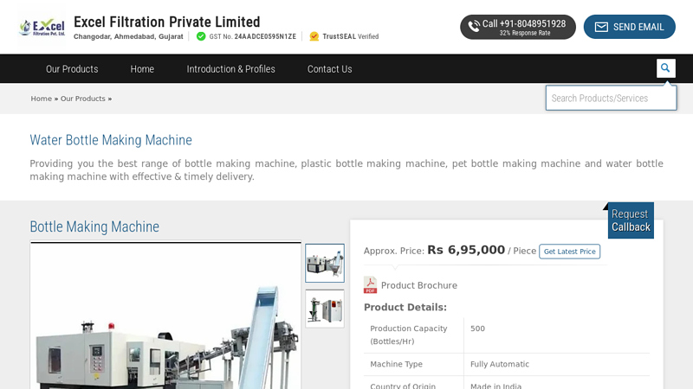The width and height of the screenshot is (693, 389).
Task: Click the Water Bottle Making Machine heading
Action: click(x=111, y=140)
